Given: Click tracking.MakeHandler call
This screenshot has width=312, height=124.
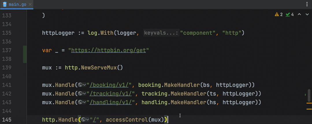Looking at the screenshot, I should pyautogui.click(x=174, y=94).
